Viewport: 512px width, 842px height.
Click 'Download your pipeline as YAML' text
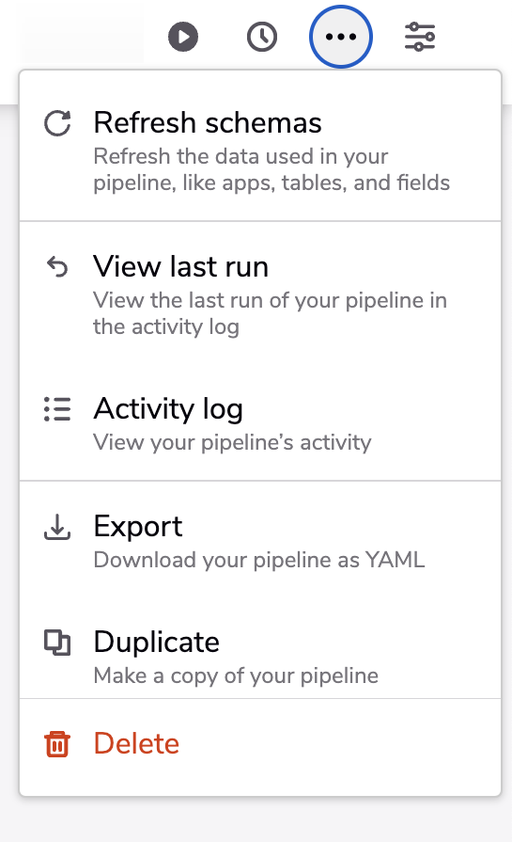click(x=259, y=560)
